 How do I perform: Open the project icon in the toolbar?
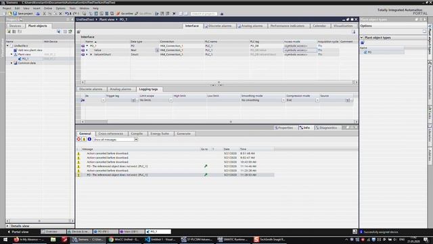click(10, 14)
